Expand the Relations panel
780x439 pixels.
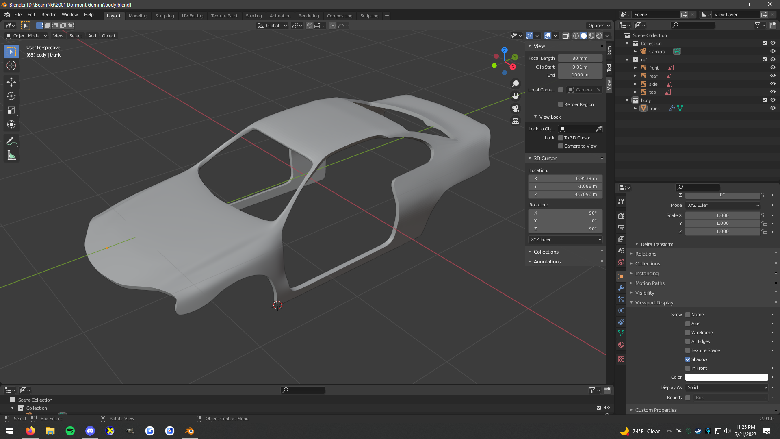pos(646,254)
